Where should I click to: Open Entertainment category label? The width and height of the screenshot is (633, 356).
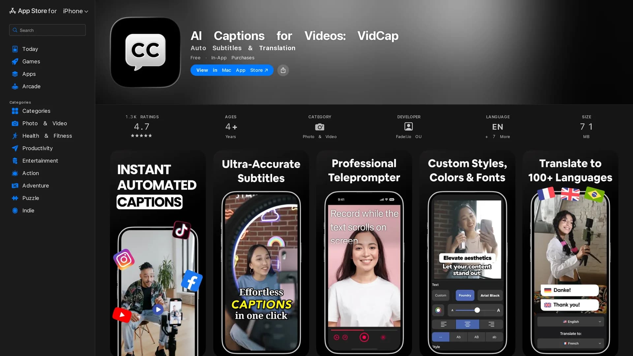40,161
